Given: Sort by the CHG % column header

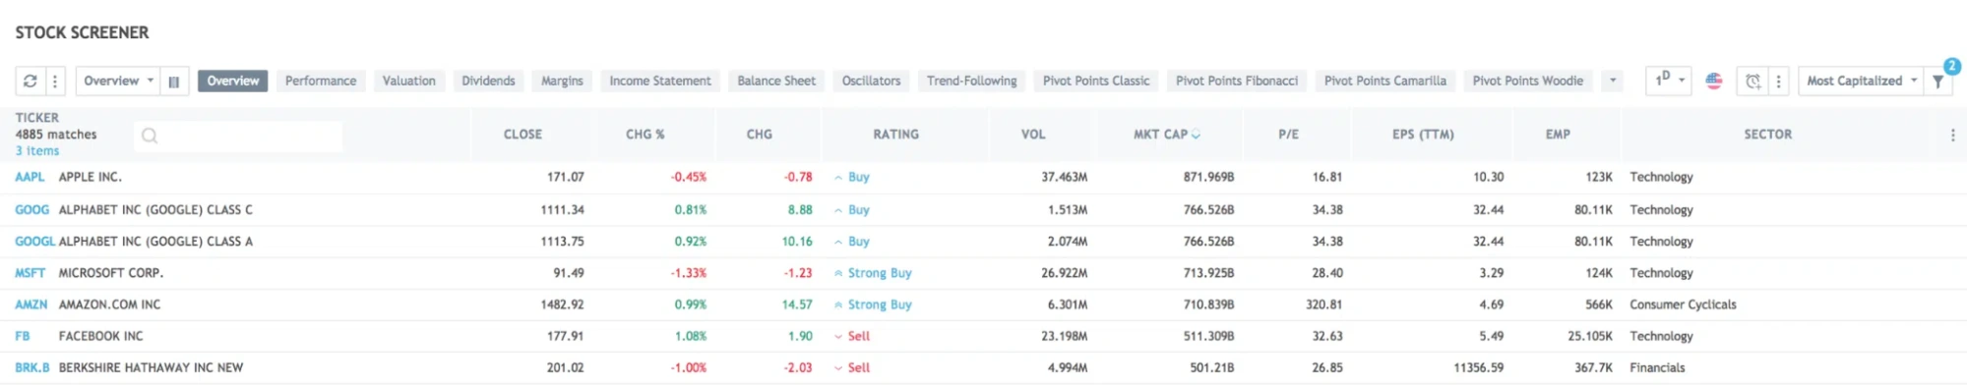Looking at the screenshot, I should 645,135.
